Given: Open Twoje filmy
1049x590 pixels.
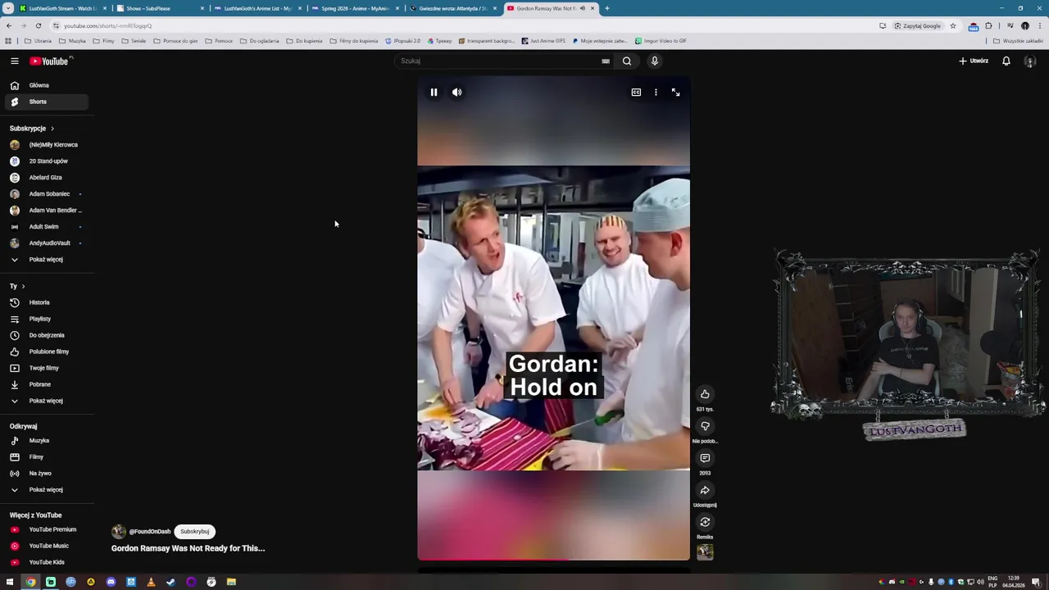Looking at the screenshot, I should pos(46,368).
